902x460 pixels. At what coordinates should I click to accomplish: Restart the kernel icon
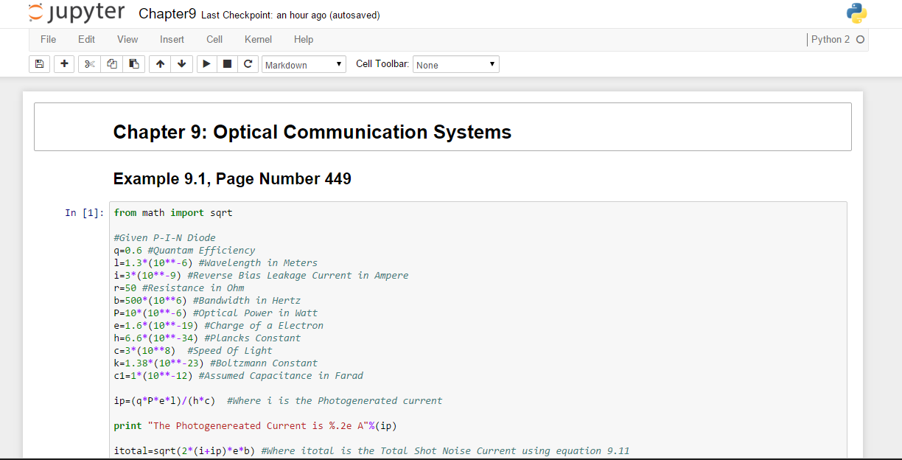(248, 64)
